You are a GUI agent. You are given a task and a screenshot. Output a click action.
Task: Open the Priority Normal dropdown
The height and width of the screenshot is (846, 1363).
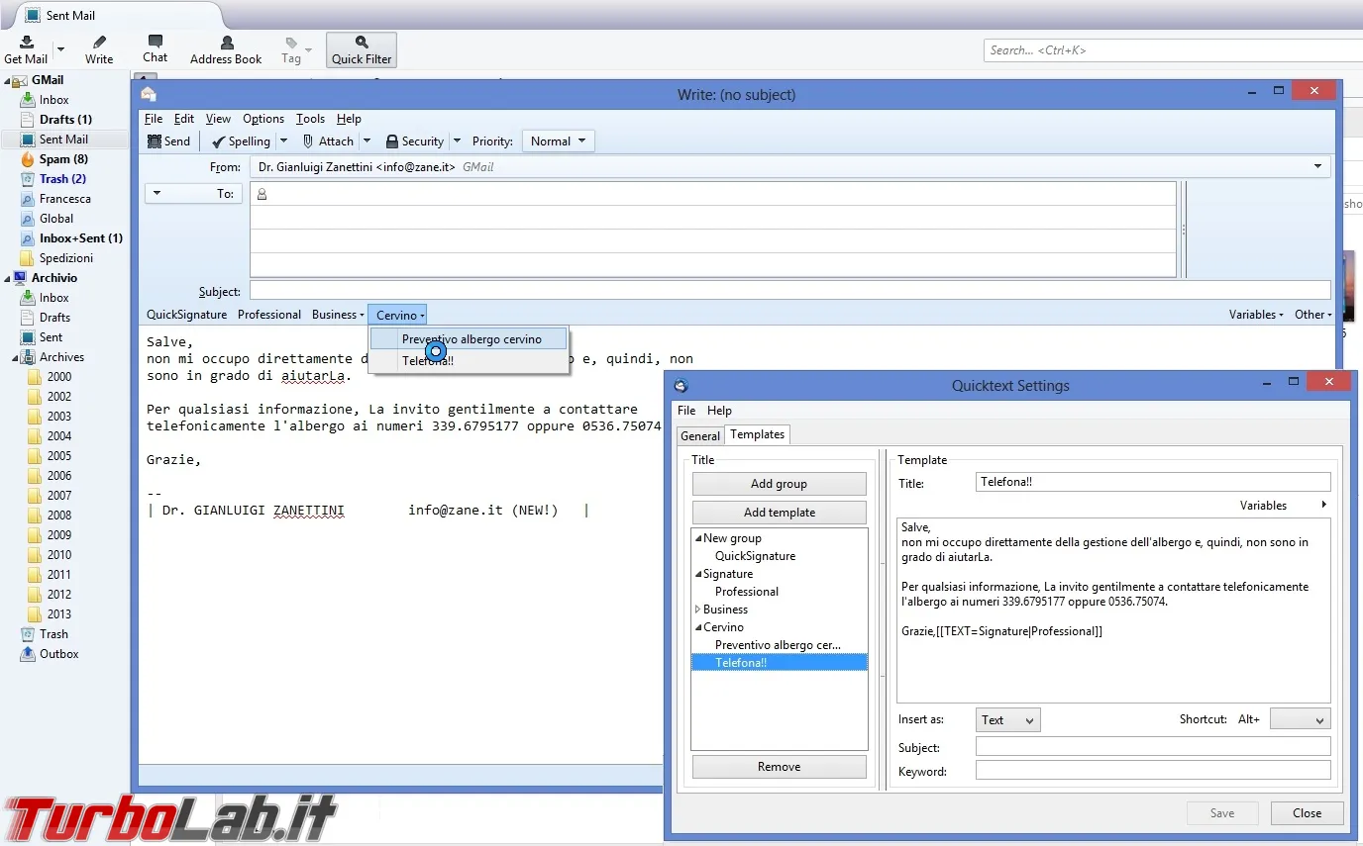tap(559, 141)
